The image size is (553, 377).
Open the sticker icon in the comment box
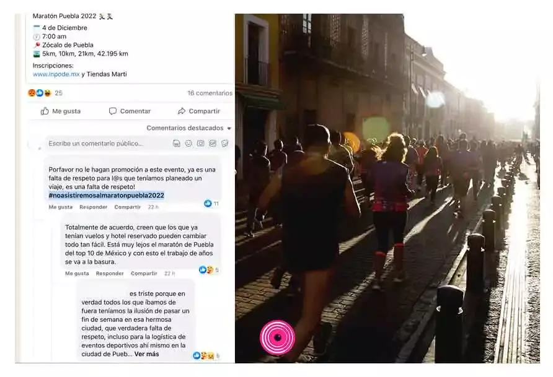(224, 144)
